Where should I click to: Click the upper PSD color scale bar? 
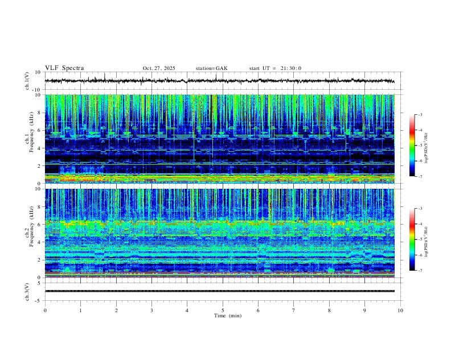point(412,146)
